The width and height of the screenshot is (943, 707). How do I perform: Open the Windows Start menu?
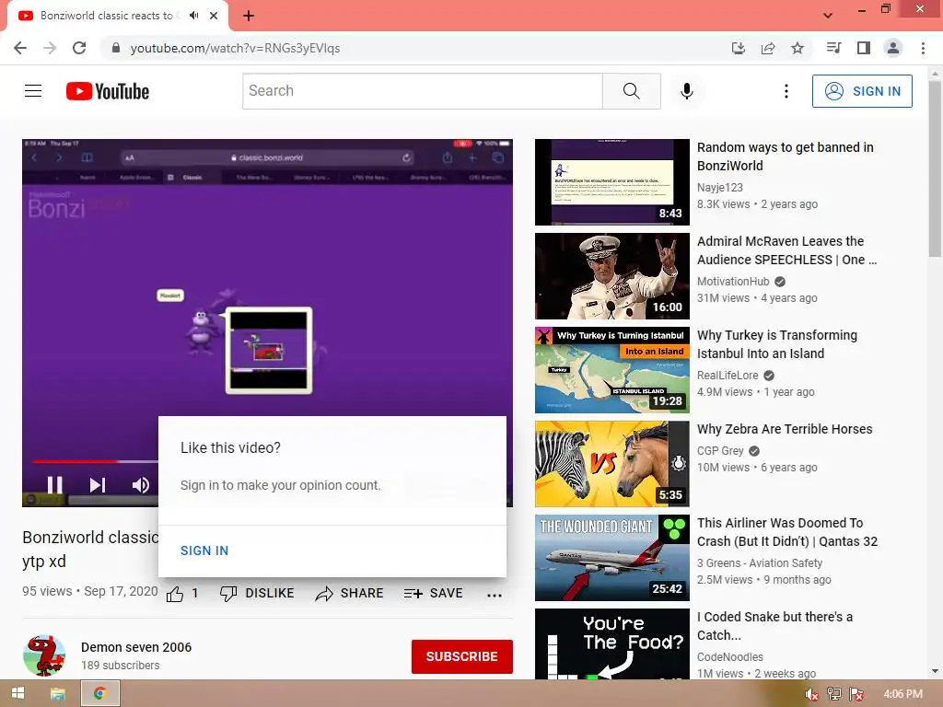[x=17, y=694]
